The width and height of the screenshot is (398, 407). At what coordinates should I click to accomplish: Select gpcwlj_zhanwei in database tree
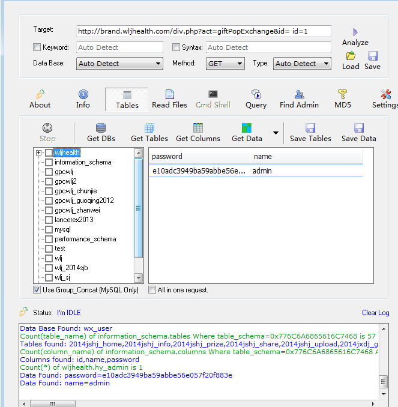pyautogui.click(x=77, y=210)
